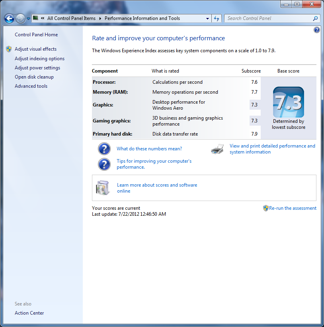This screenshot has width=324, height=327.
Task: Click the Back navigation arrow
Action: point(10,19)
